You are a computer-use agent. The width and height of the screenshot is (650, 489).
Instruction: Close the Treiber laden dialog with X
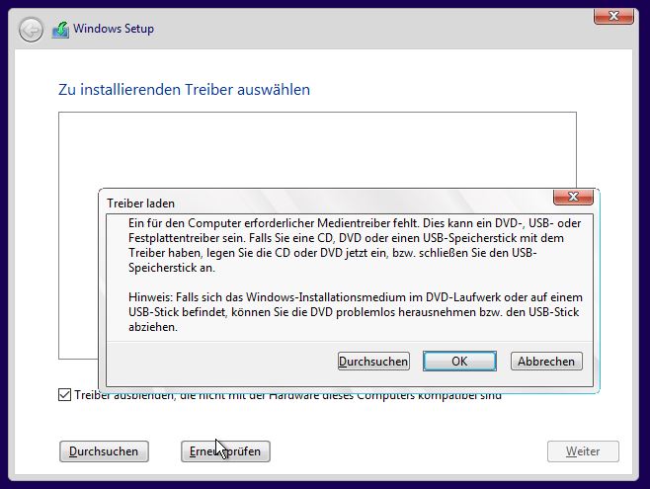coord(573,198)
